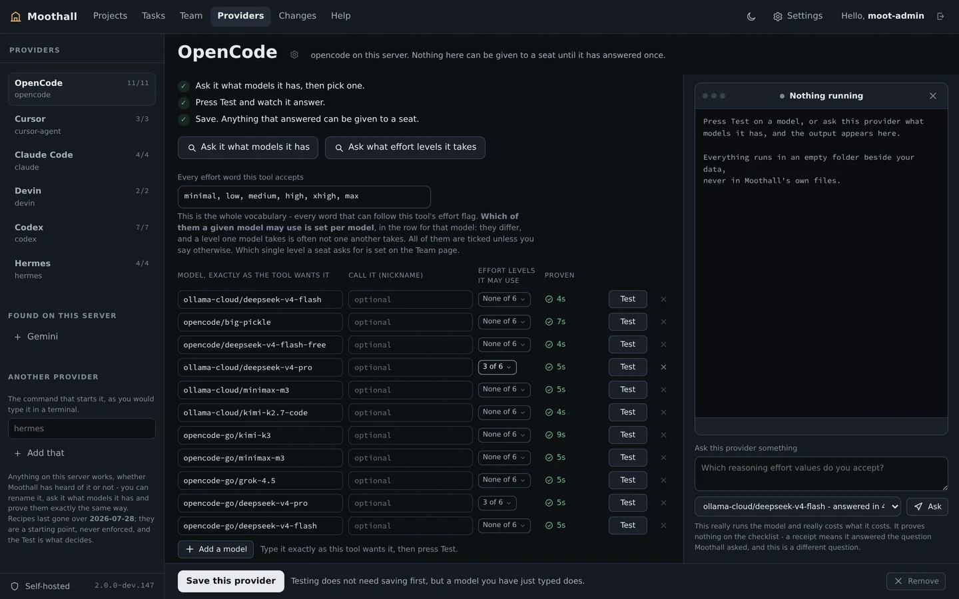Select the Codex provider in sidebar

pos(81,233)
